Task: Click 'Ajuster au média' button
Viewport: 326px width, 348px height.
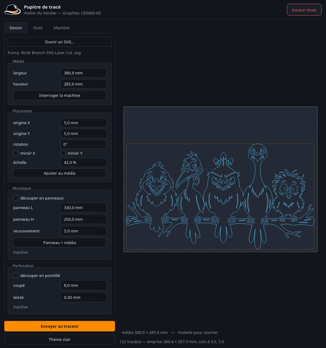Action: tap(60, 173)
